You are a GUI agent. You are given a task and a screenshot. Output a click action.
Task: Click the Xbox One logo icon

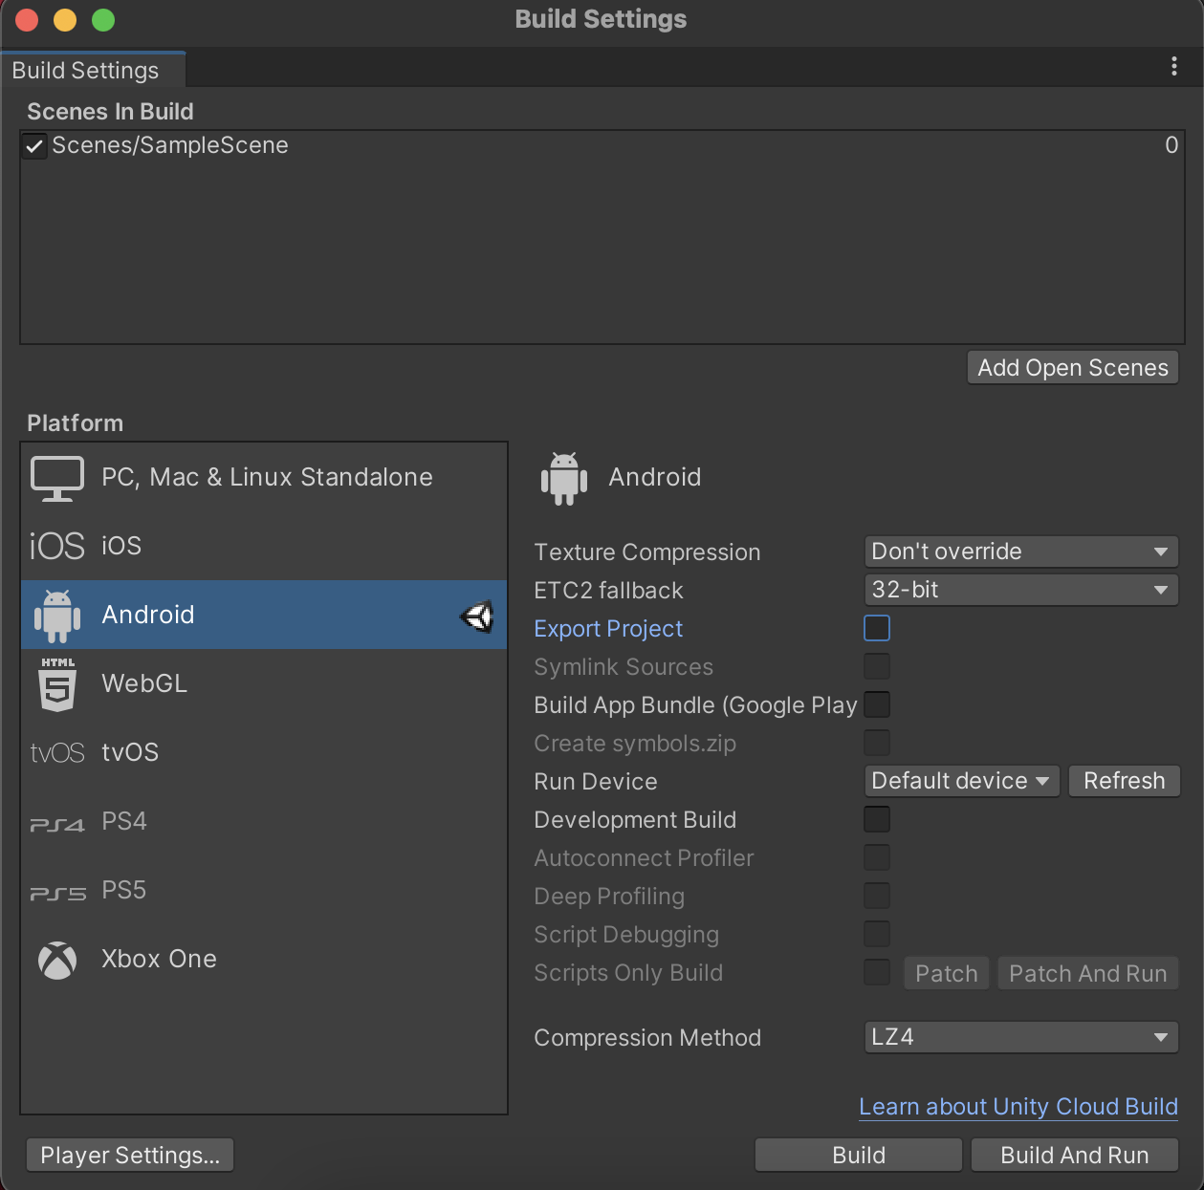pos(57,960)
